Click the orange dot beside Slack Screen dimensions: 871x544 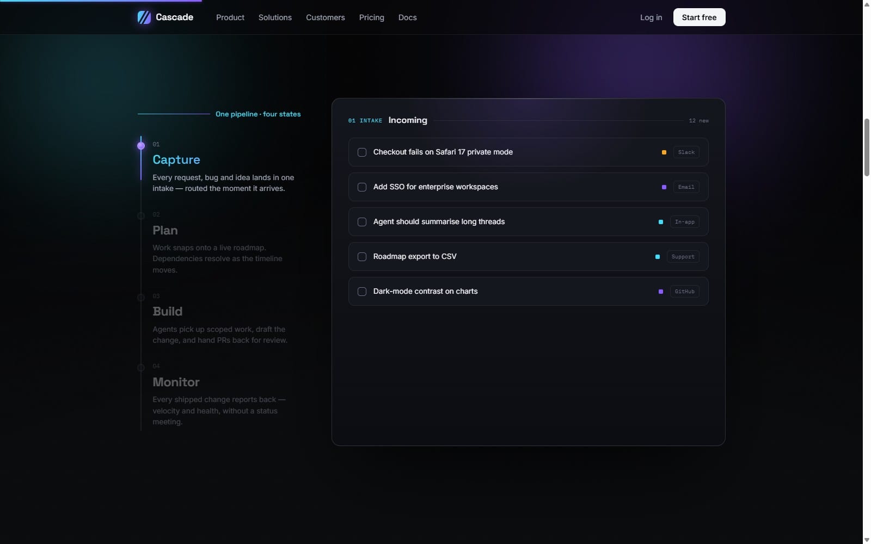pos(664,152)
